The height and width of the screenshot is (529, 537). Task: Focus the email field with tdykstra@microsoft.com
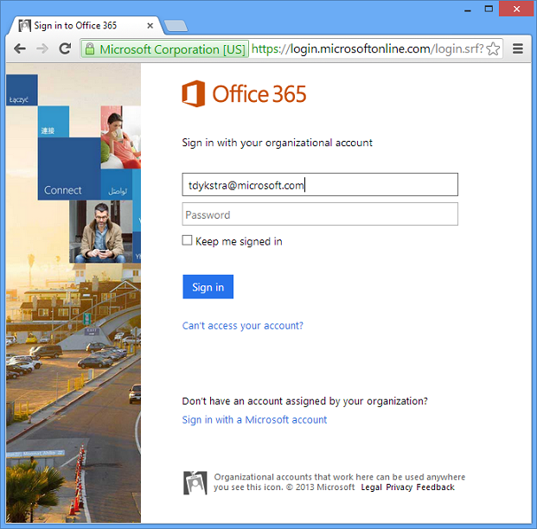320,185
